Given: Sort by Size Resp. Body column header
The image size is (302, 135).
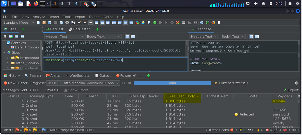Looking at the screenshot, I should pyautogui.click(x=183, y=96).
